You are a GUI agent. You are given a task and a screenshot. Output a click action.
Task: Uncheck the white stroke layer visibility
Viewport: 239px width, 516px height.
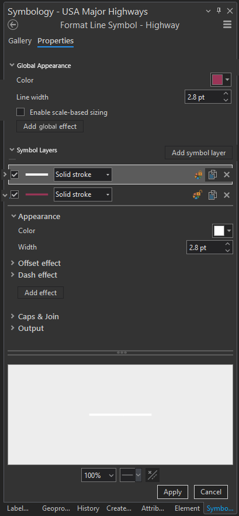pos(15,175)
